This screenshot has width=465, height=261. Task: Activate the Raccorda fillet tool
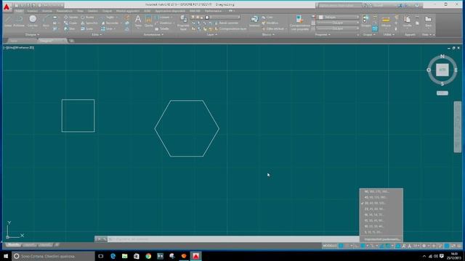point(110,23)
